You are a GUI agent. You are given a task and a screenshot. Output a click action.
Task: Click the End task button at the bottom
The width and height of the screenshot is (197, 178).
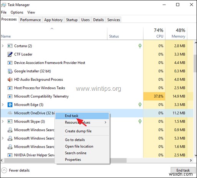tap(183, 170)
